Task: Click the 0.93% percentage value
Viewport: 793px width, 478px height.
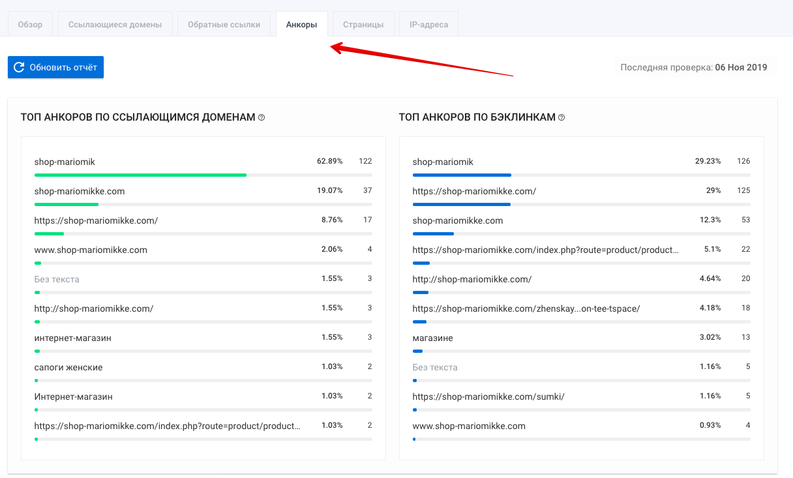Action: [710, 425]
